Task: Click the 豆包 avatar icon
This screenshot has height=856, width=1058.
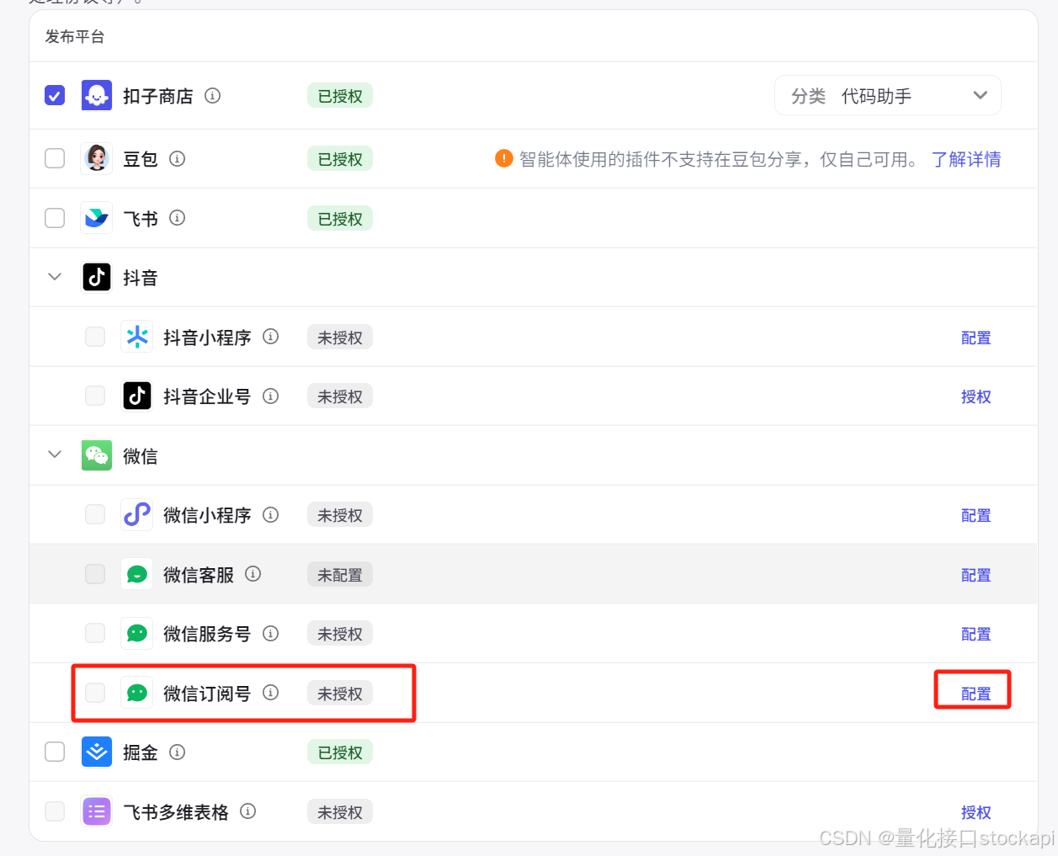Action: click(97, 158)
